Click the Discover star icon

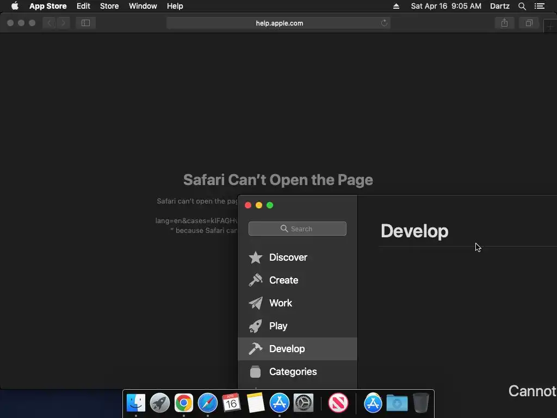[x=256, y=257]
